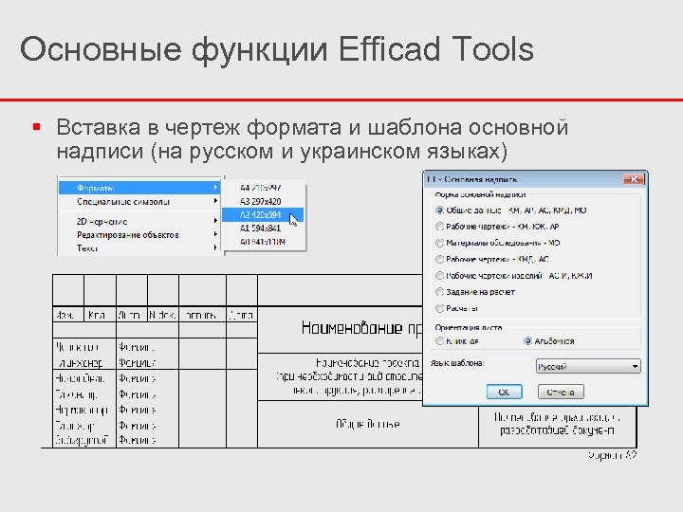
Task: Select Материалы обследования - МО option
Action: click(439, 243)
